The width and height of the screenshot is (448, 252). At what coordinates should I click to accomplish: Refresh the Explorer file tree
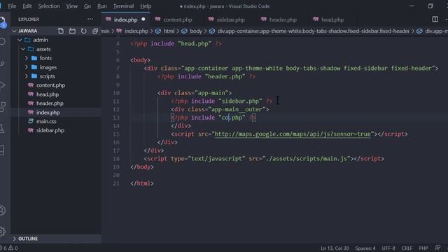click(x=83, y=31)
